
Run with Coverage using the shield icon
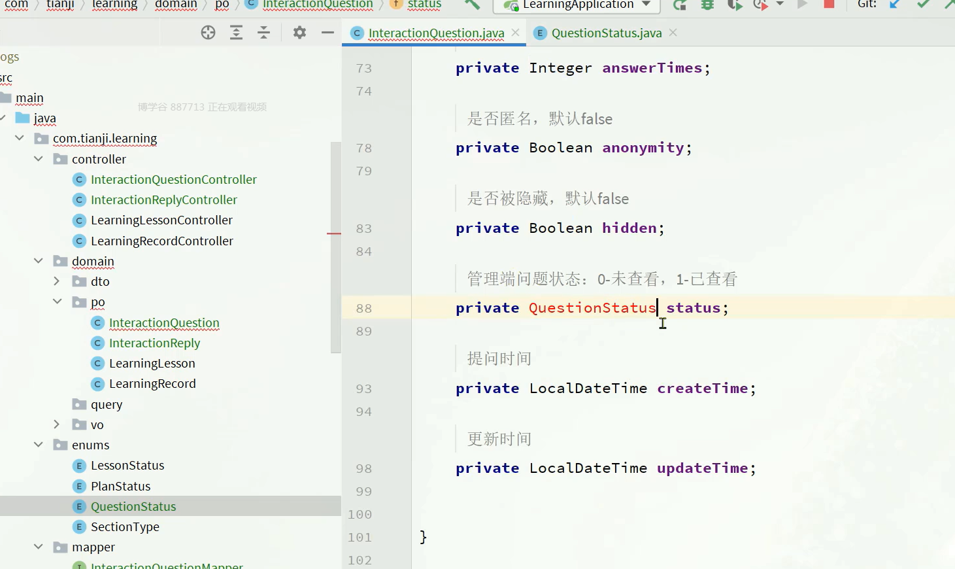pyautogui.click(x=734, y=5)
